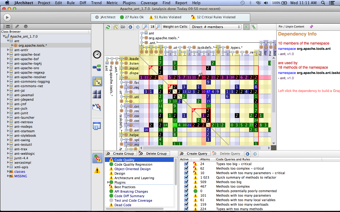Click the Delete Group button

154,153
